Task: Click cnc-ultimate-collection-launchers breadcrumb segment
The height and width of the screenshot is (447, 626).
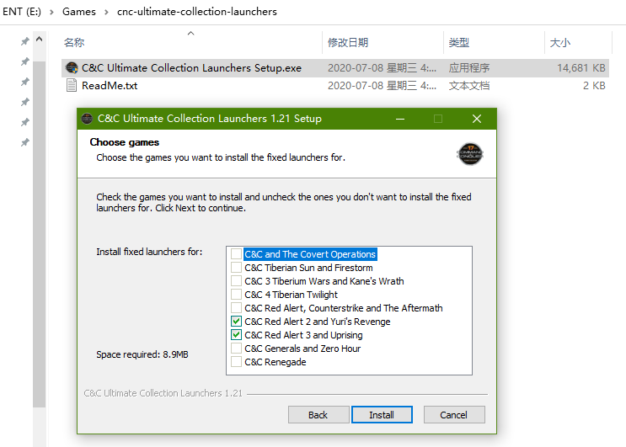Action: coord(197,12)
